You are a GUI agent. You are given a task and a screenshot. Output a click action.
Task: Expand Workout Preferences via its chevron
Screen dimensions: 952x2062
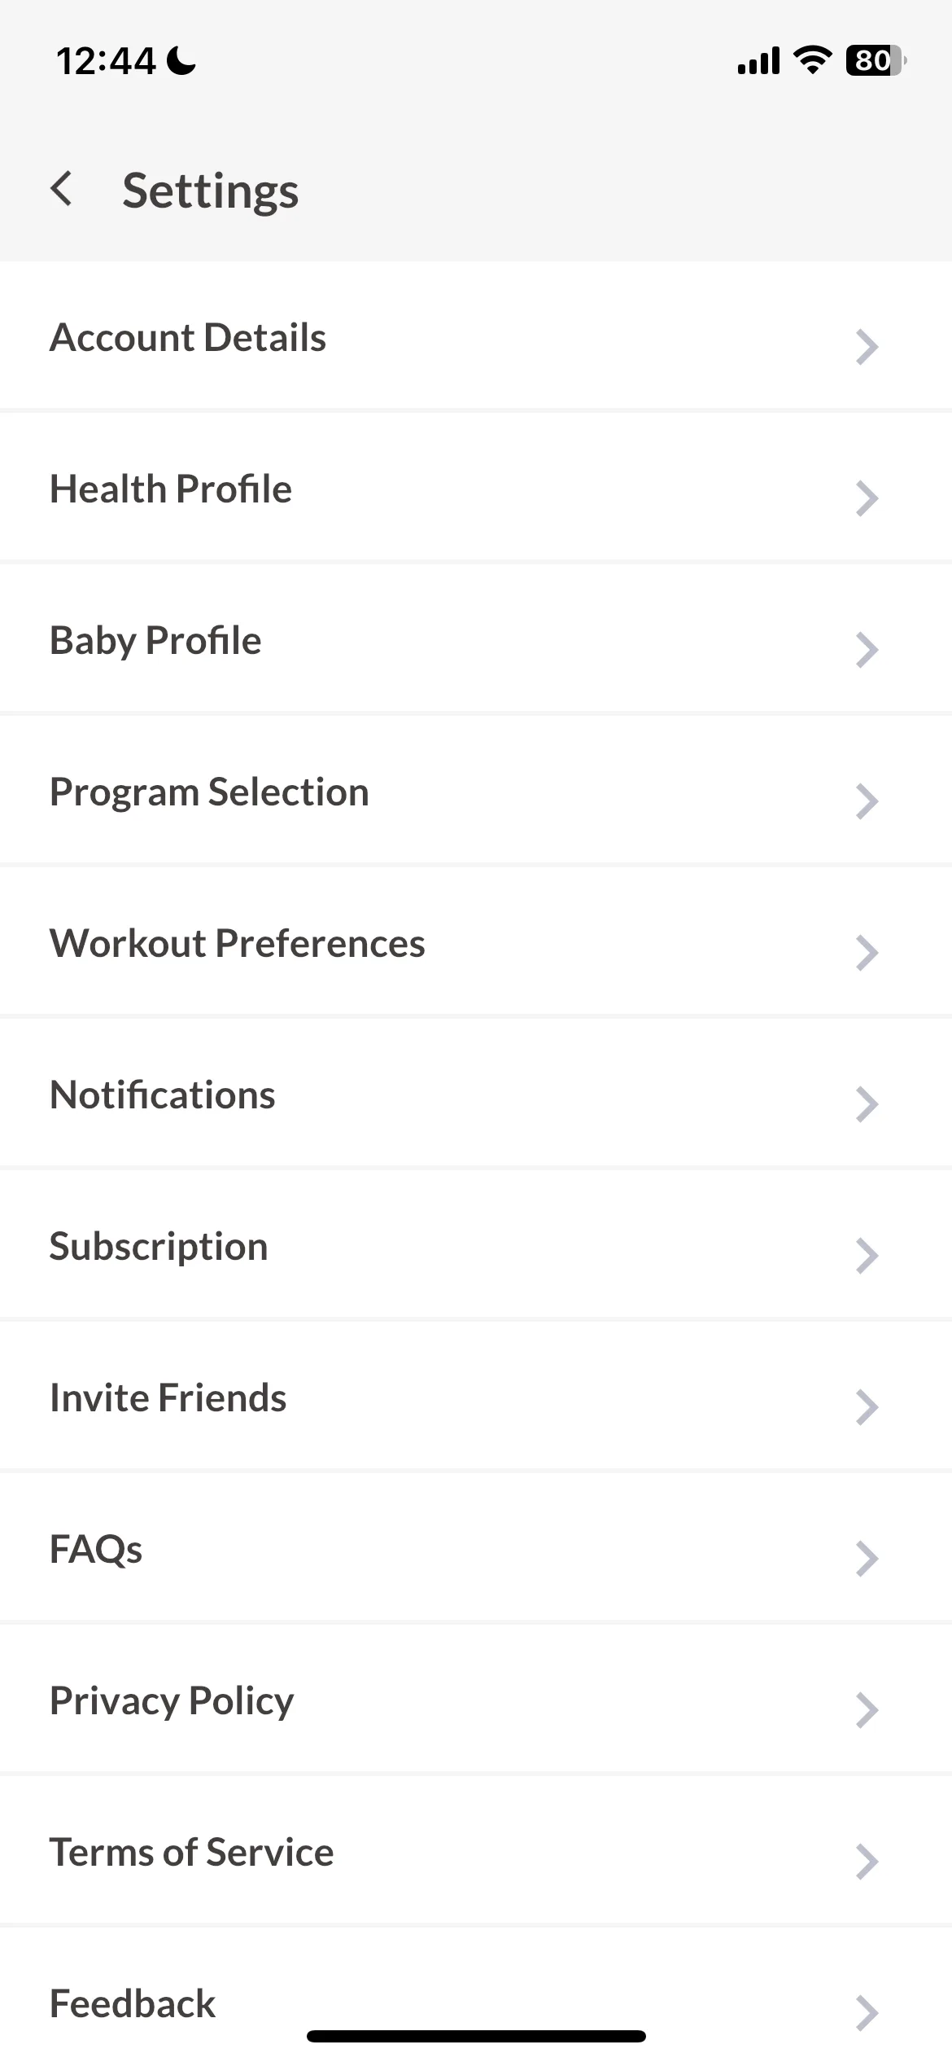867,954
